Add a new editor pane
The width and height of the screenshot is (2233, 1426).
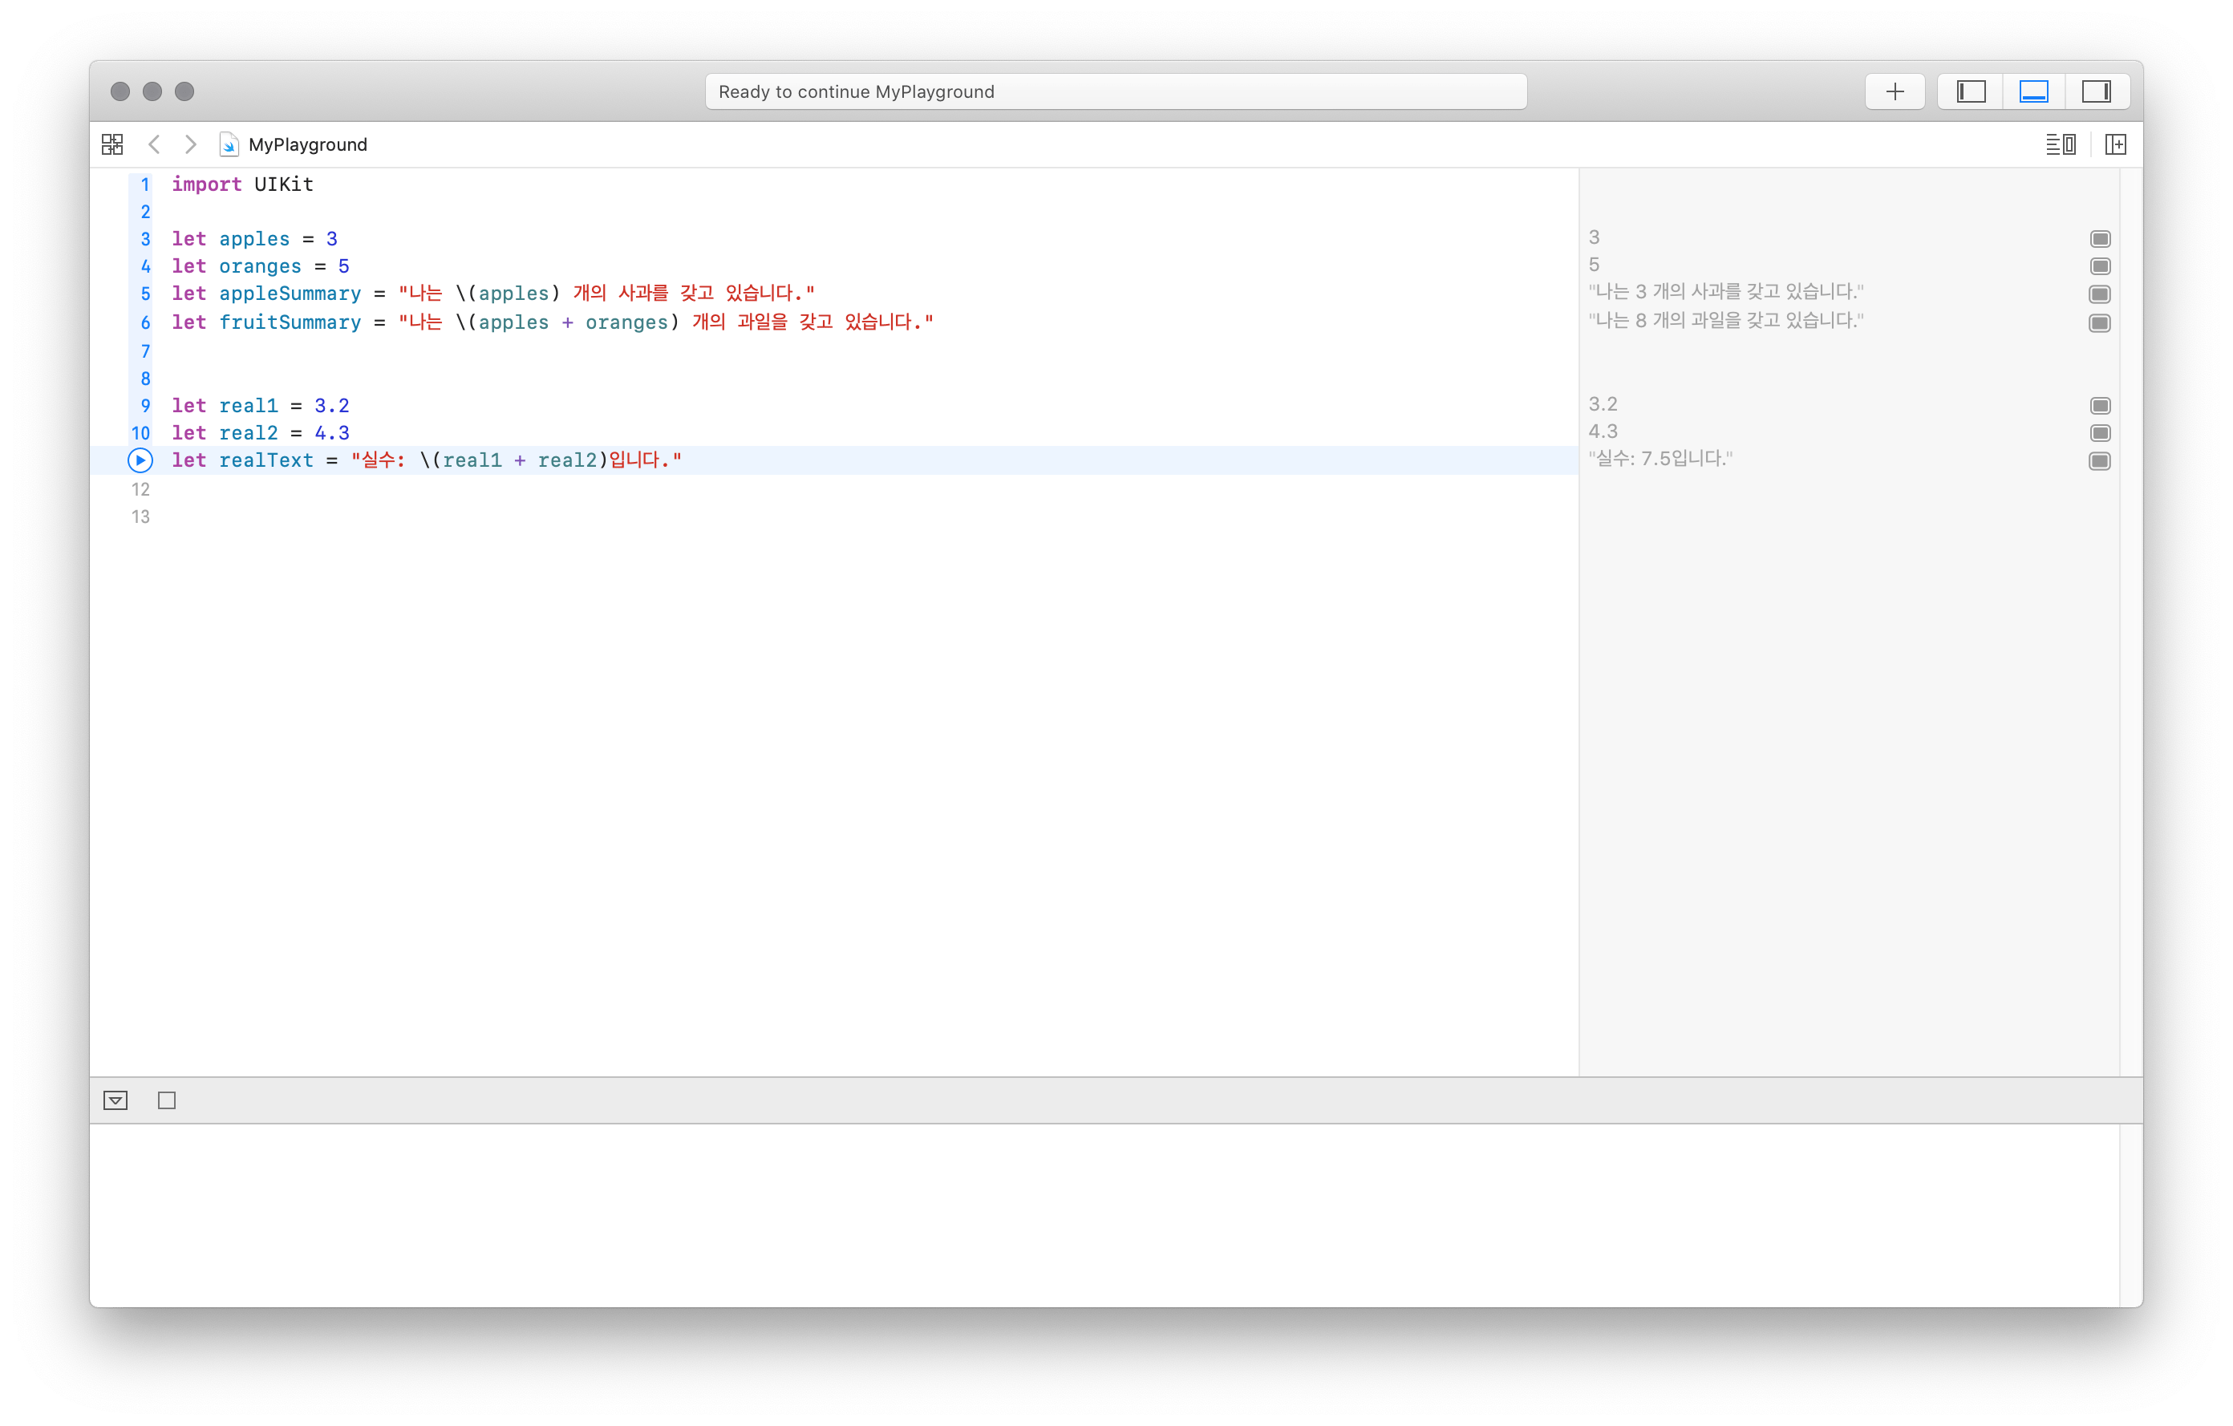[x=2115, y=144]
